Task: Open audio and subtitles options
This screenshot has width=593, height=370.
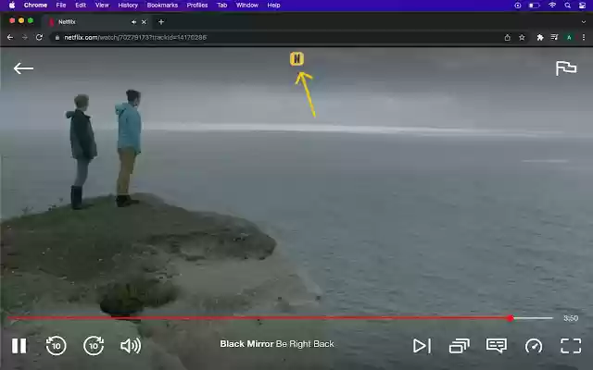Action: click(497, 345)
